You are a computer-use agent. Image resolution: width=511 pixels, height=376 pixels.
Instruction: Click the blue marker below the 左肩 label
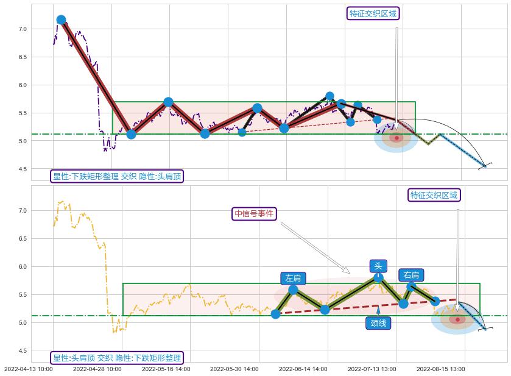point(293,289)
